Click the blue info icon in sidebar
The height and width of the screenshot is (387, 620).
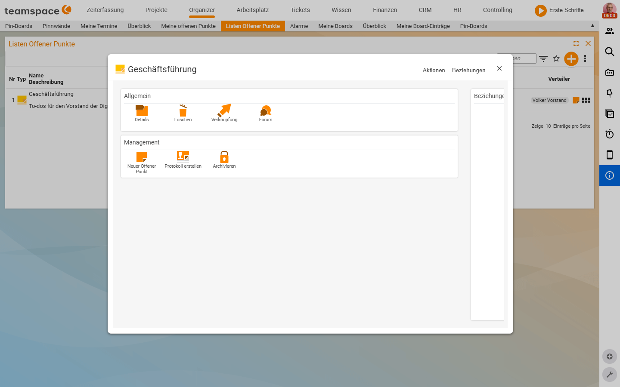610,175
